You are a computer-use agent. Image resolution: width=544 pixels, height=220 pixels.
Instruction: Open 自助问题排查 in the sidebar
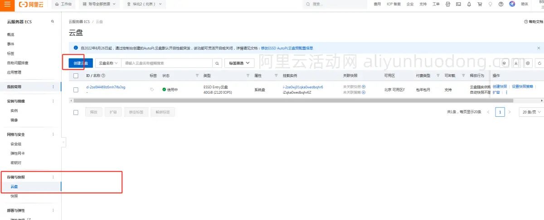tap(18, 63)
